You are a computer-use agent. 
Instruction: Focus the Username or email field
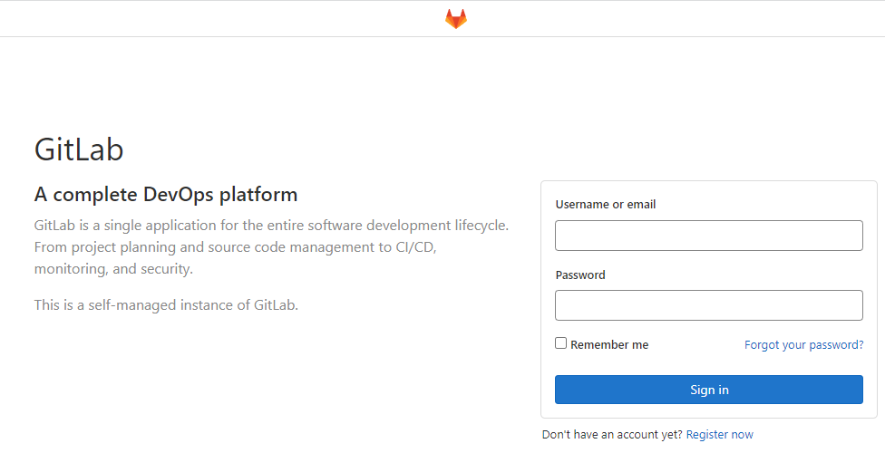point(709,236)
